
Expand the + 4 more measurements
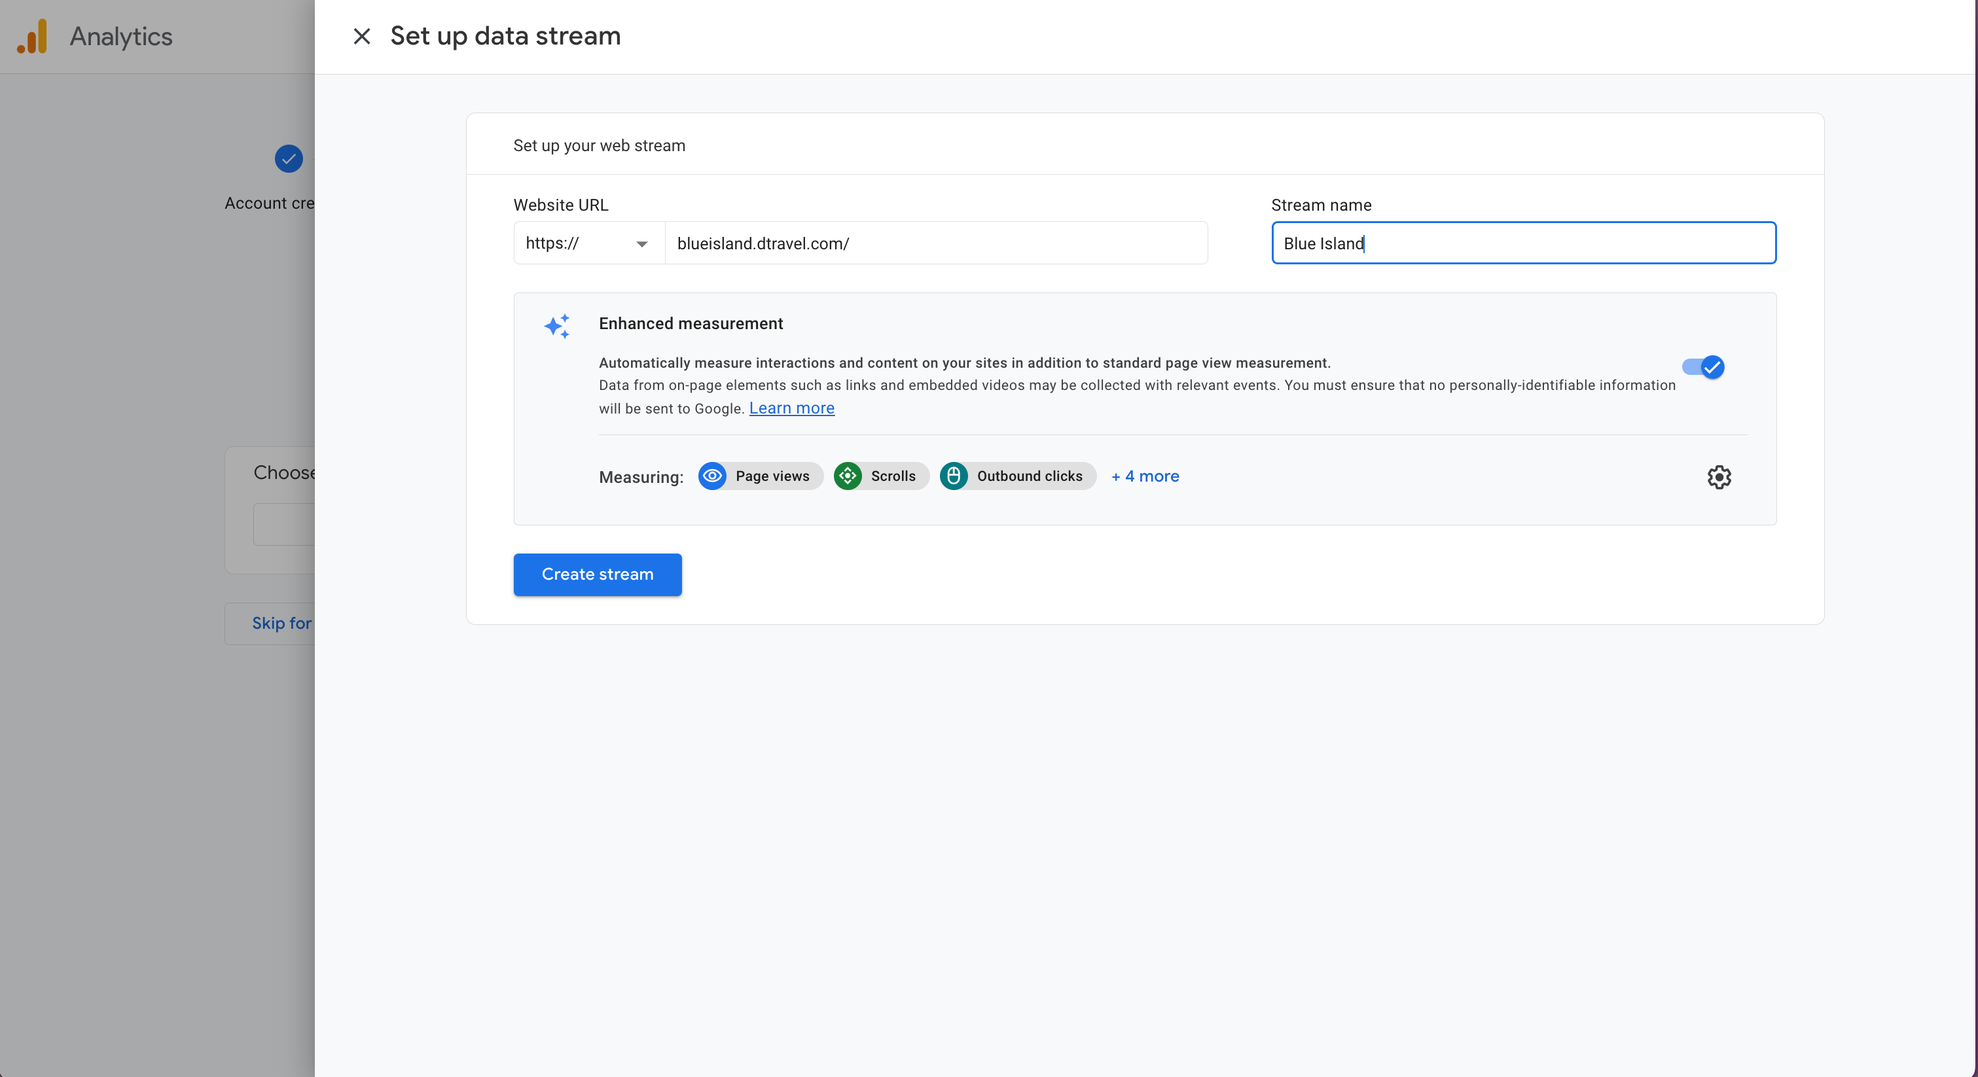coord(1145,476)
